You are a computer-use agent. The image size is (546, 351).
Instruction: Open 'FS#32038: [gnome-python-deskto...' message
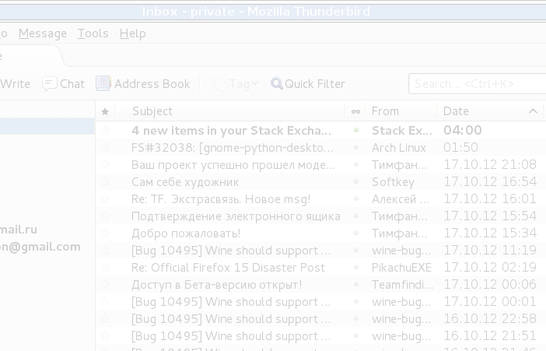pos(232,148)
